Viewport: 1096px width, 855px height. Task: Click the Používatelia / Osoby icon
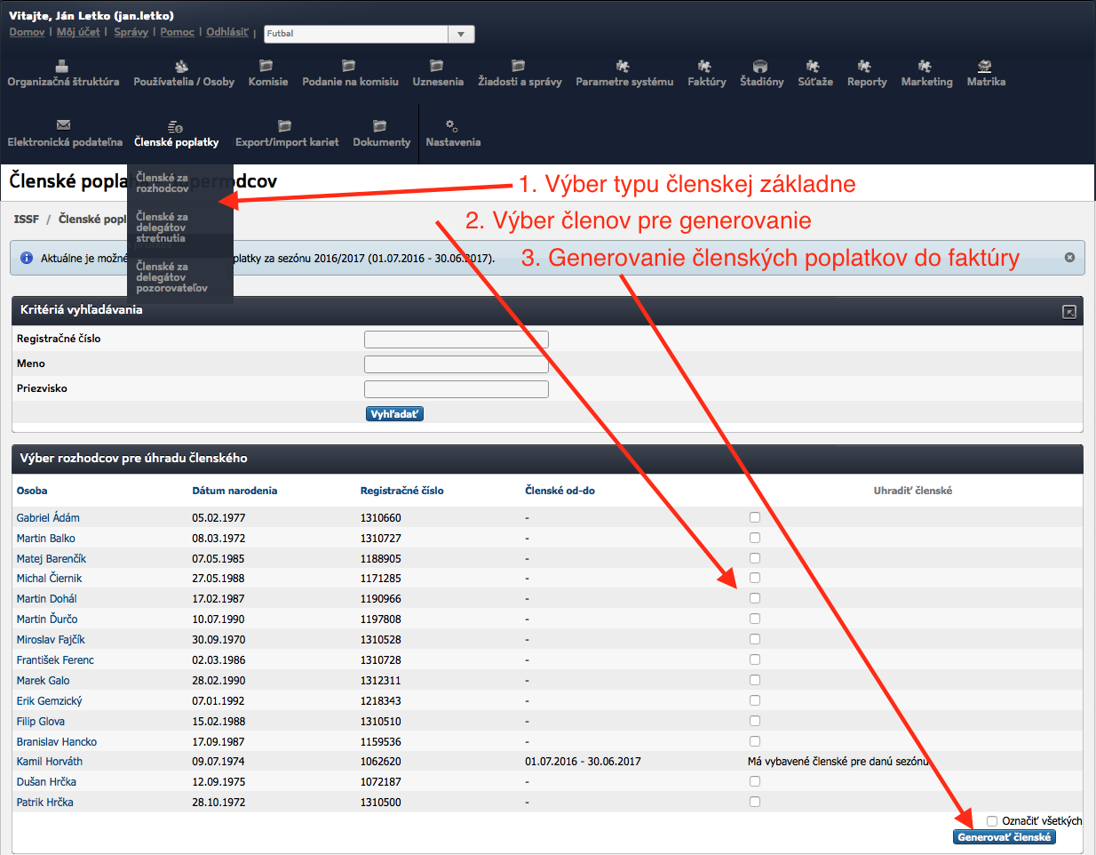(182, 67)
